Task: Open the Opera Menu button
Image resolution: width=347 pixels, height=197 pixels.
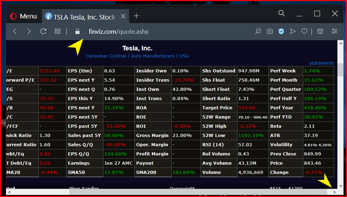Action: [x=23, y=16]
